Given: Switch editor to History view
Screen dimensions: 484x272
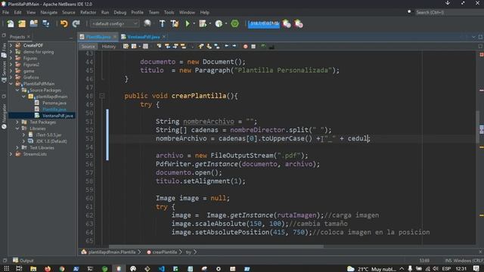Looking at the screenshot, I should point(108,47).
